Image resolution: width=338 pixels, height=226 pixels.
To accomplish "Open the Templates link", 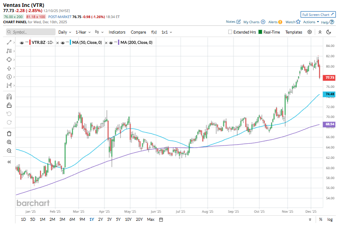I will pos(294,32).
